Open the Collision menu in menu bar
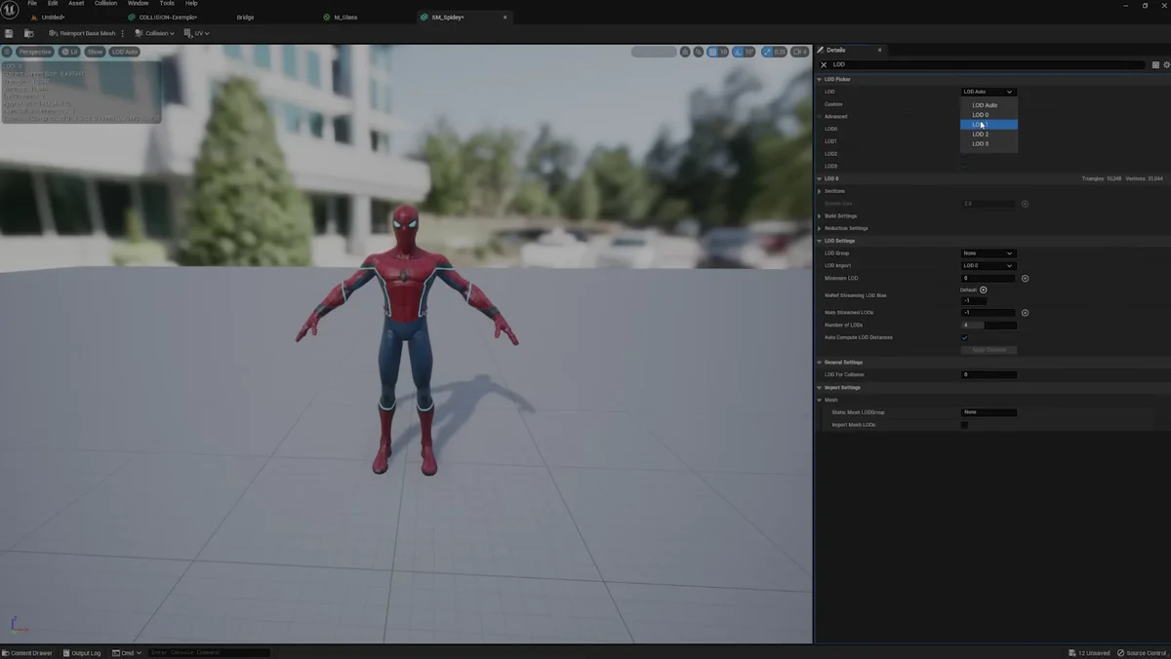 (x=105, y=3)
